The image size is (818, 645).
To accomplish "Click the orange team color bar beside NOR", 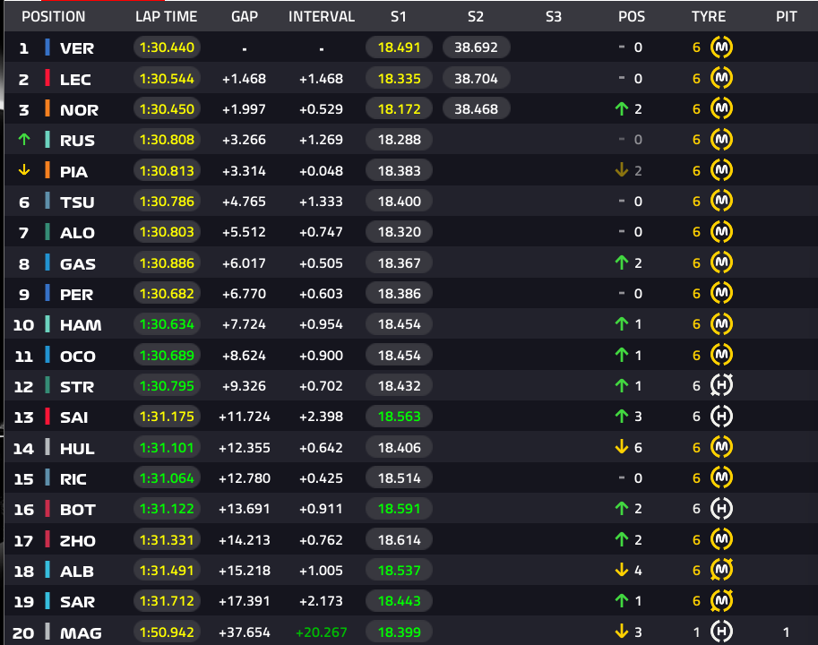I will click(47, 109).
